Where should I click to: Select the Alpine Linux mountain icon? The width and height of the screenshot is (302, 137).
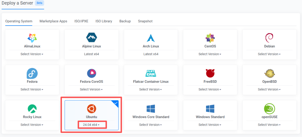pyautogui.click(x=91, y=38)
